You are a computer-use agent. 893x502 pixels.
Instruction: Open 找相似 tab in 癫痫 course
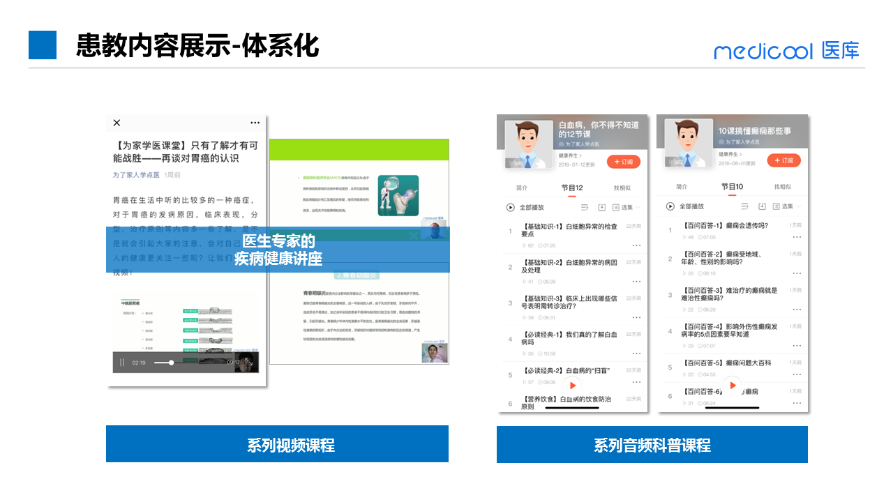tap(782, 187)
